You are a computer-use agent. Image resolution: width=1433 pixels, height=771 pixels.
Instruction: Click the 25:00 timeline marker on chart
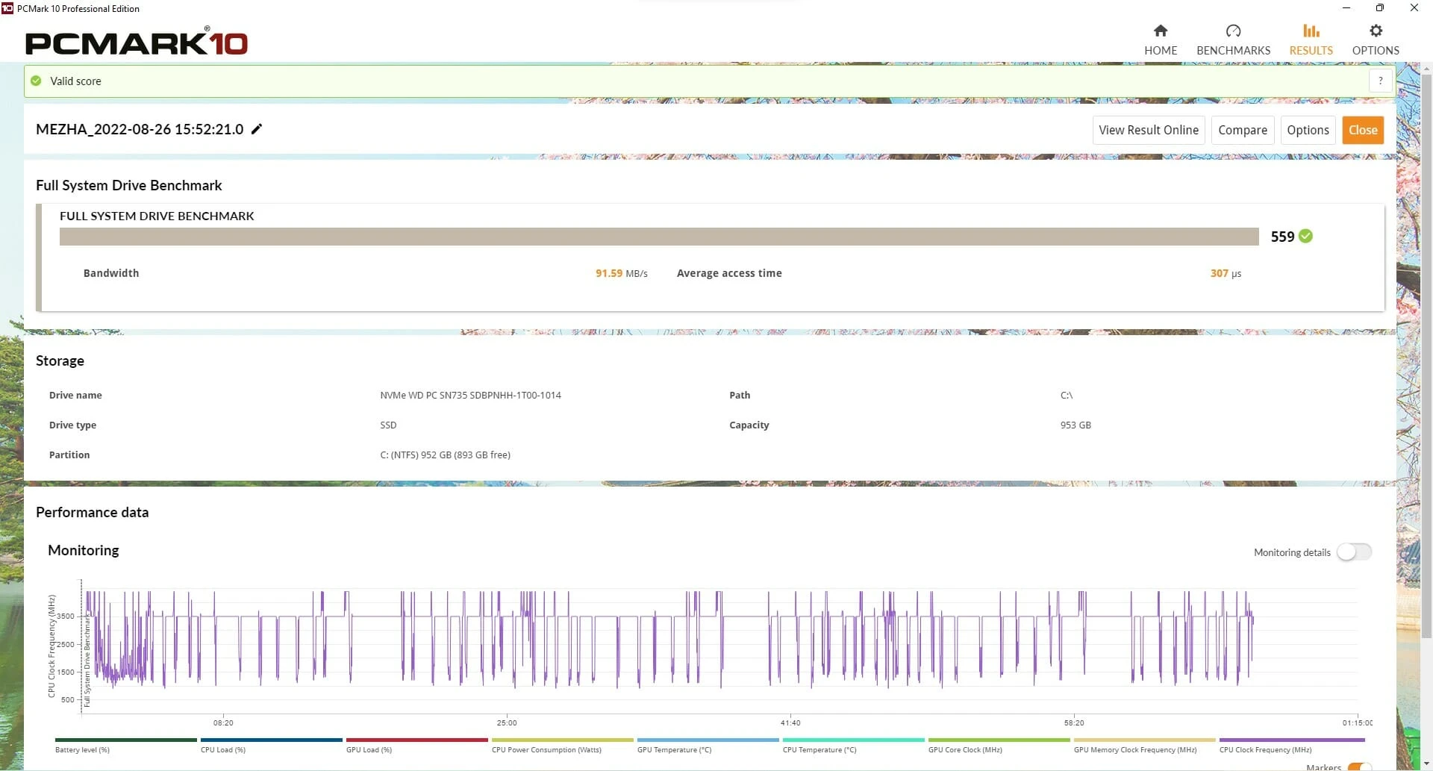(x=507, y=722)
